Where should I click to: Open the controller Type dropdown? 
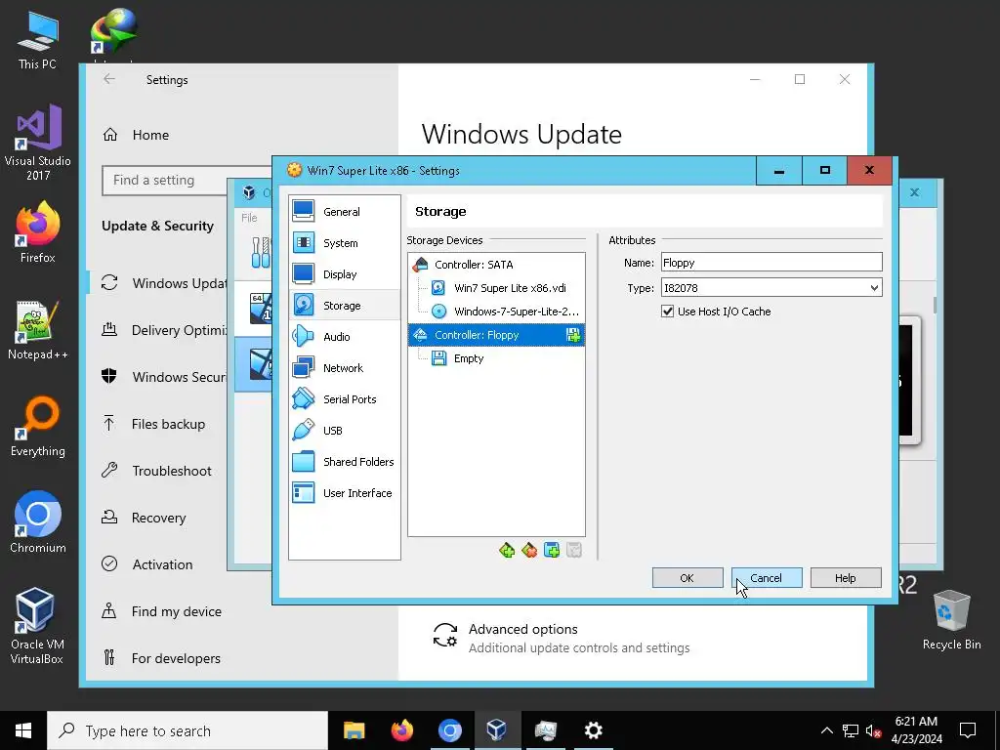pyautogui.click(x=771, y=288)
